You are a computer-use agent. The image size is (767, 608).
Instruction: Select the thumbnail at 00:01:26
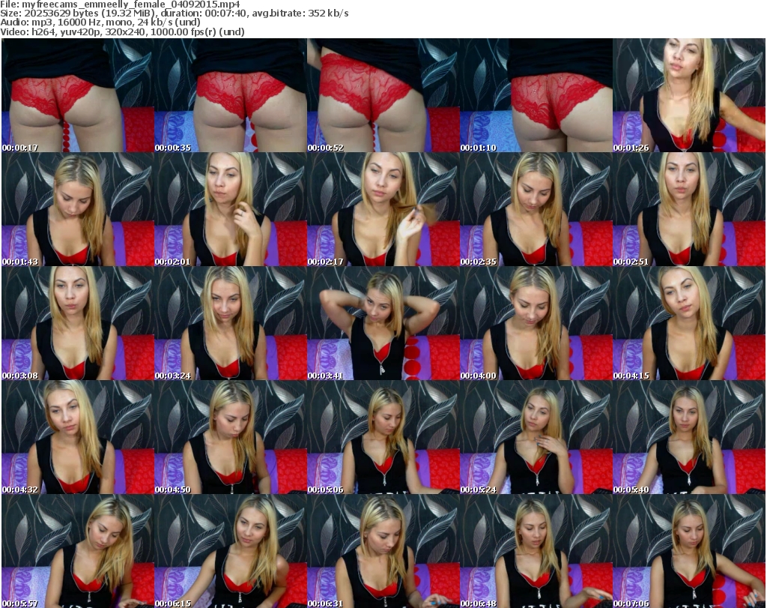(x=689, y=95)
